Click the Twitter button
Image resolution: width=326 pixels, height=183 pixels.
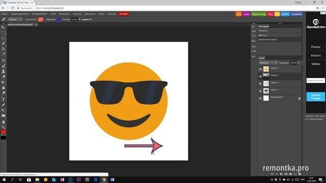click(285, 14)
